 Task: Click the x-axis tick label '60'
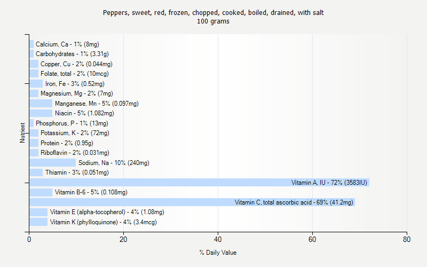312,239
